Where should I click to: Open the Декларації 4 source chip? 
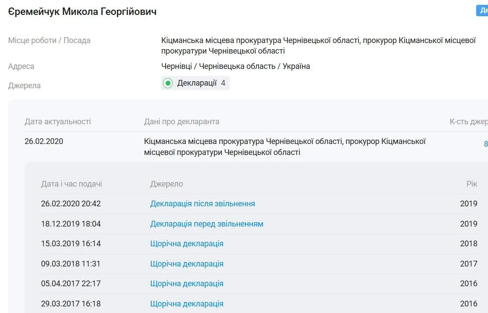tap(195, 83)
